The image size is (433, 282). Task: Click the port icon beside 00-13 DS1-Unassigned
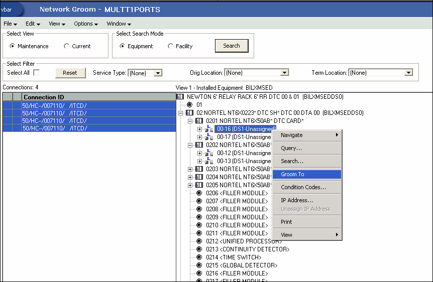pos(209,161)
